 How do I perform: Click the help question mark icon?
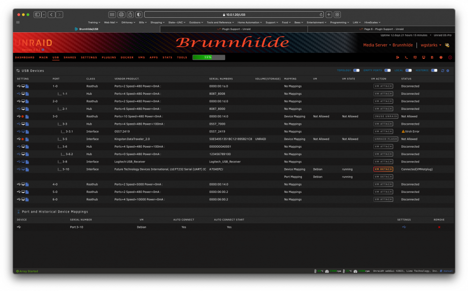(x=441, y=57)
